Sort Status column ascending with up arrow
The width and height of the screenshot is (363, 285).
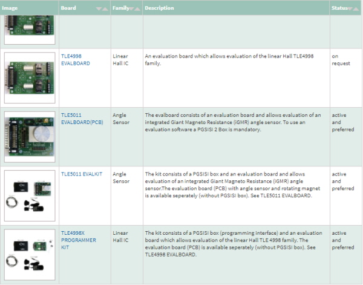[x=356, y=9]
